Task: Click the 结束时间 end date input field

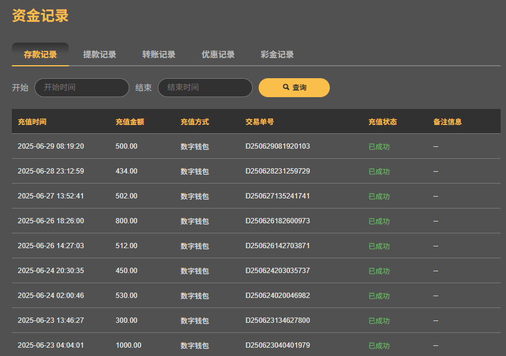Action: (x=205, y=87)
